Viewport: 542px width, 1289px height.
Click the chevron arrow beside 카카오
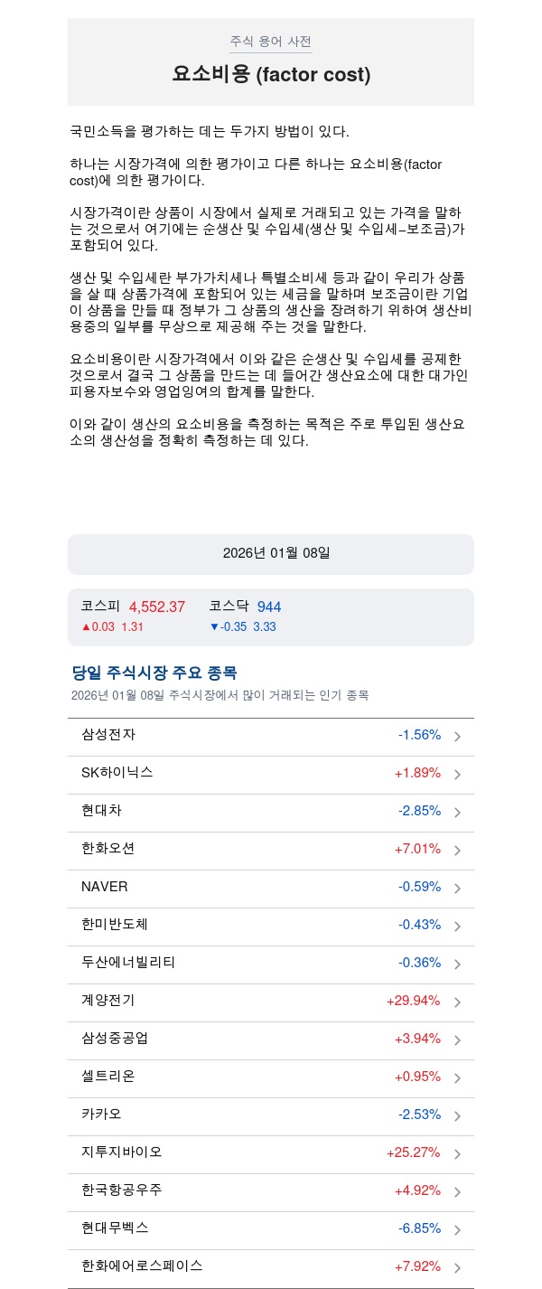(457, 1116)
